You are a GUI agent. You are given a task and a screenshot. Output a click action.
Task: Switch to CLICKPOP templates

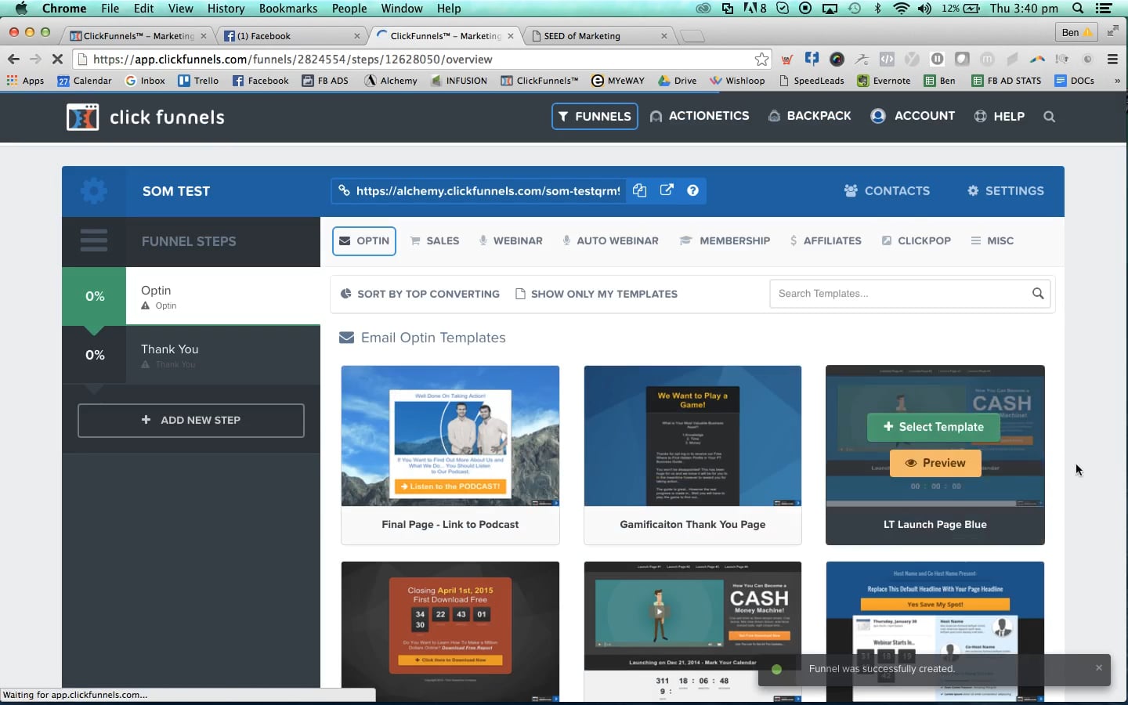[916, 240]
